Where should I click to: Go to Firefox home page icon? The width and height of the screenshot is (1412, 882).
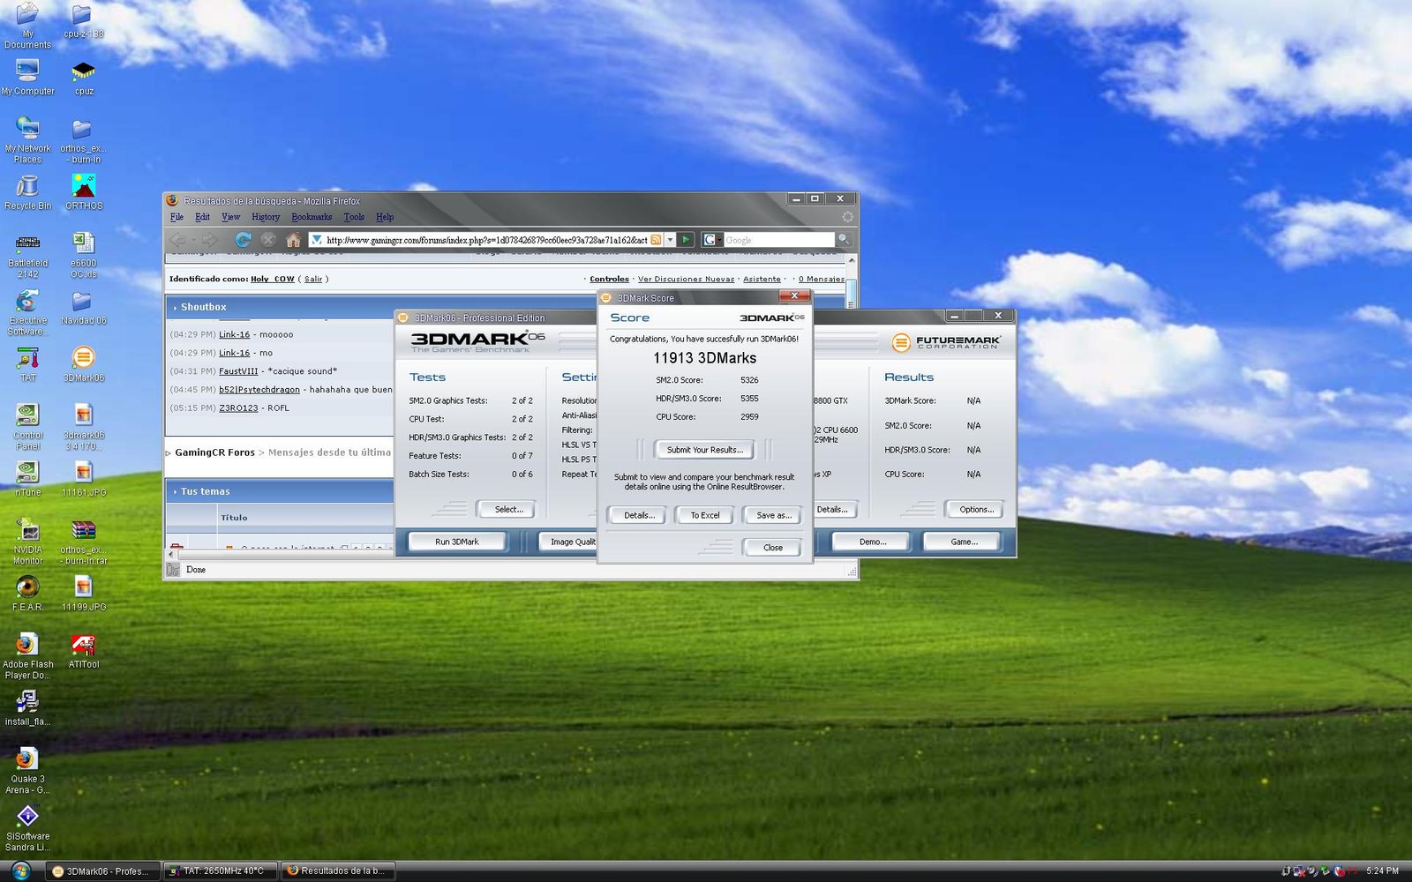[294, 240]
